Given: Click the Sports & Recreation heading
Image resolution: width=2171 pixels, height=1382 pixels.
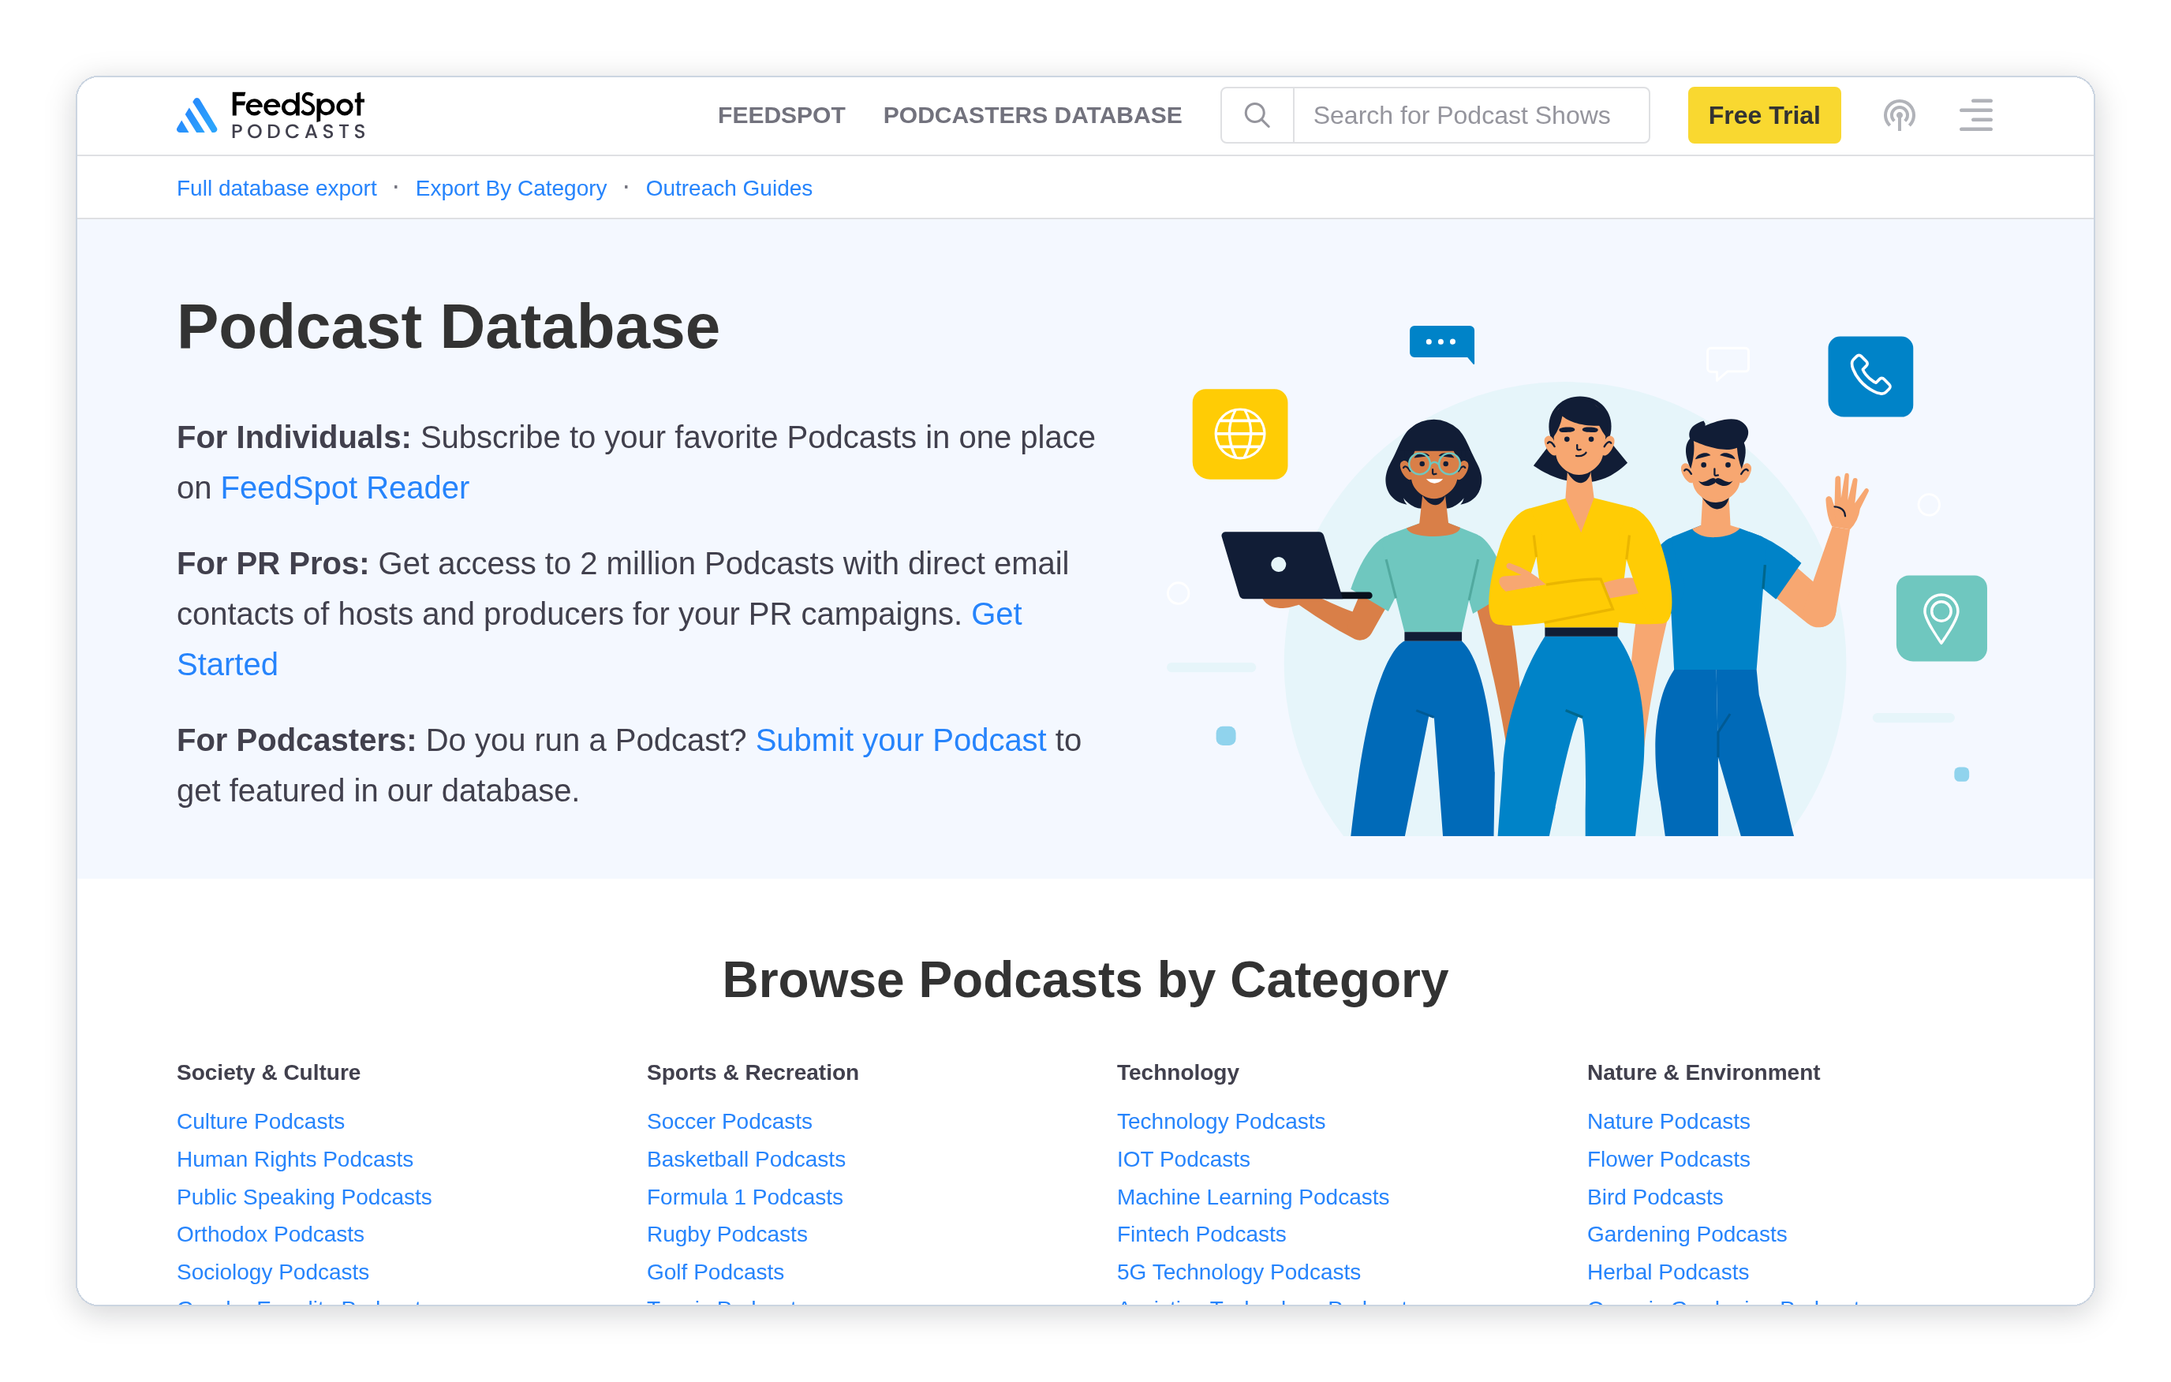Looking at the screenshot, I should 752,1072.
